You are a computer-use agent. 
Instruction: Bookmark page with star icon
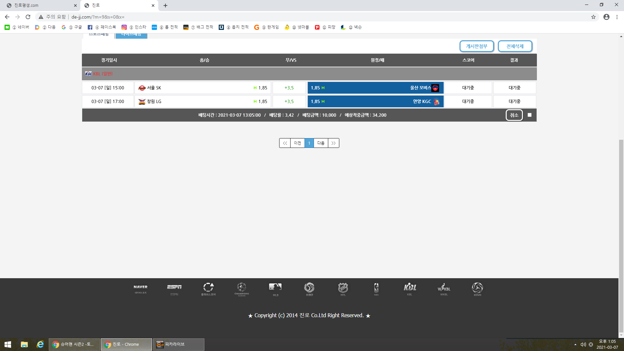click(593, 17)
